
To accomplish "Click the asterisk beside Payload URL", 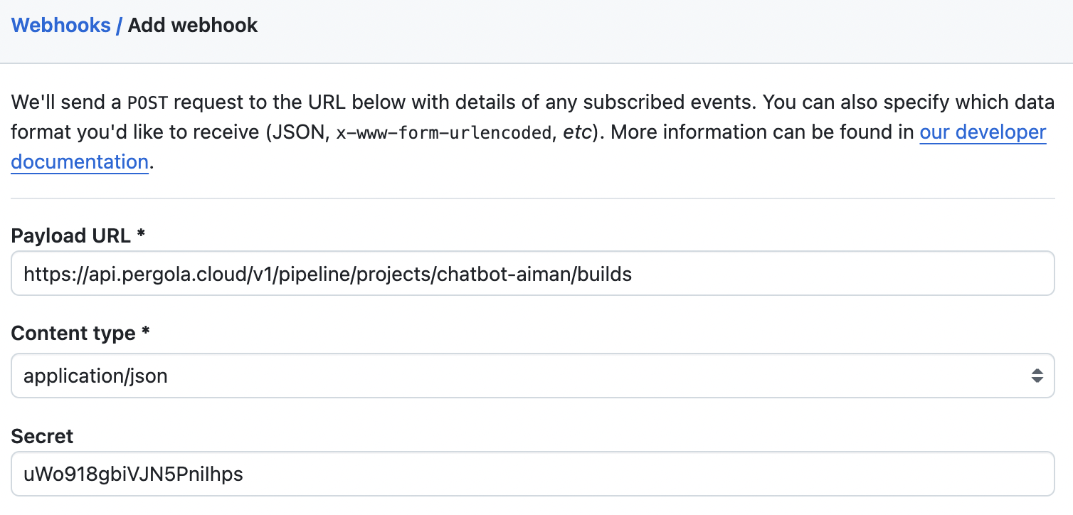I will [141, 236].
